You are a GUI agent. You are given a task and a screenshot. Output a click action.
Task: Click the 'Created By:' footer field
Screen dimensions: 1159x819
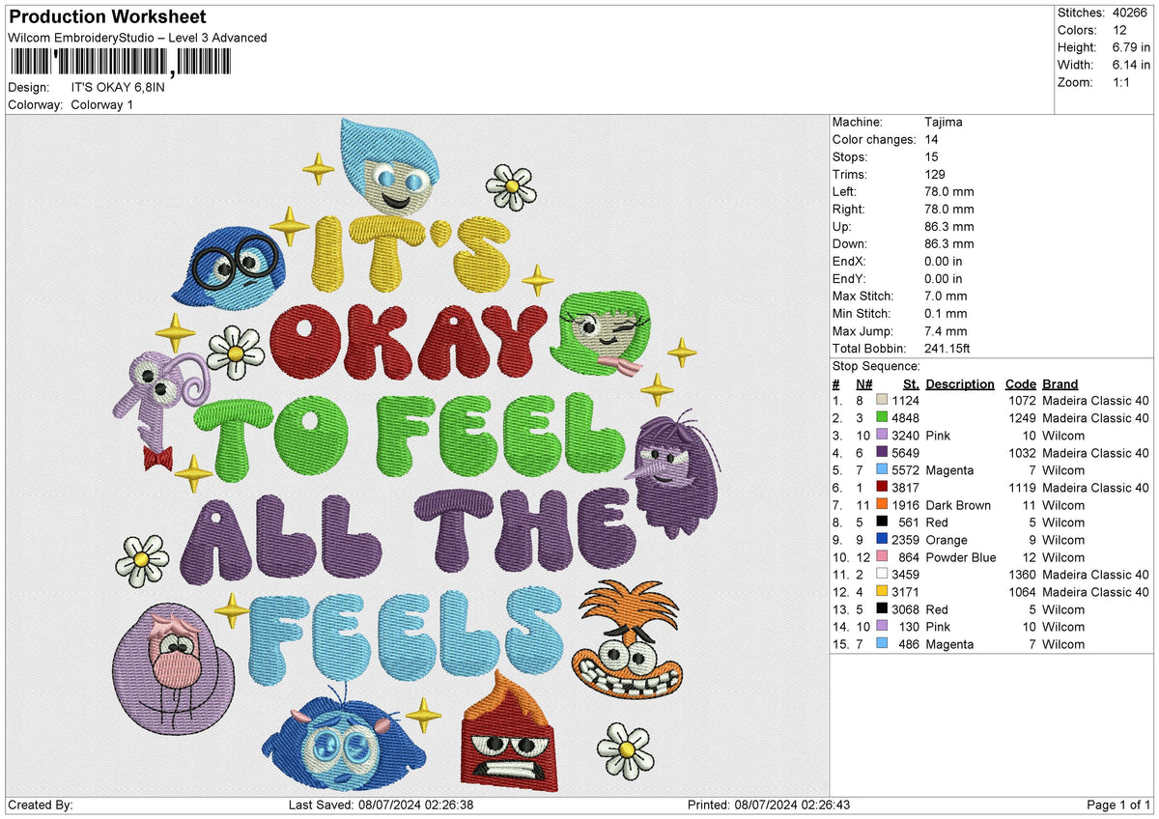[40, 805]
